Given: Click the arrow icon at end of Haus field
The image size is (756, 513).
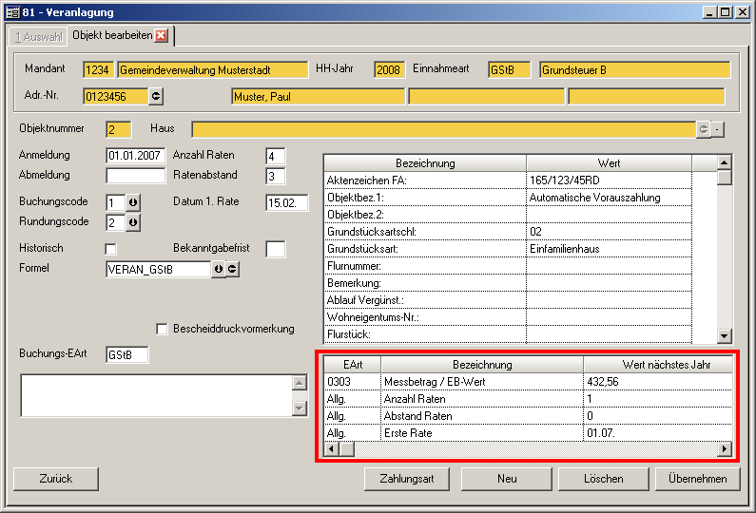Looking at the screenshot, I should [x=704, y=129].
